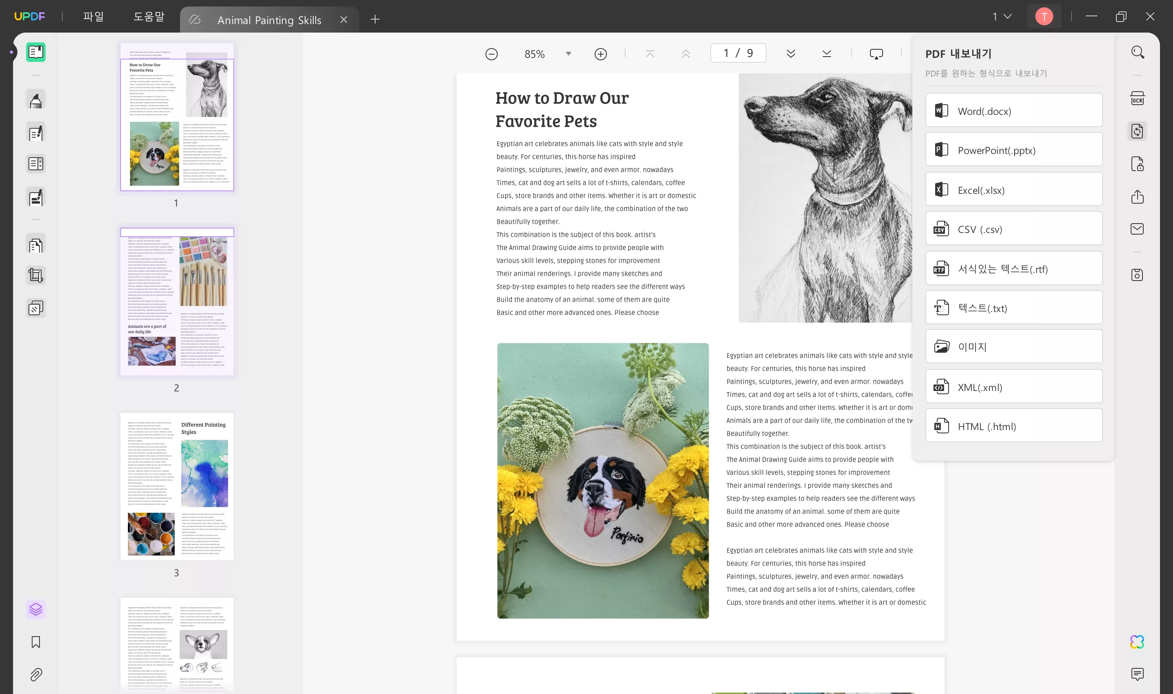Export PDF as CSV (.csv)

click(x=1014, y=228)
